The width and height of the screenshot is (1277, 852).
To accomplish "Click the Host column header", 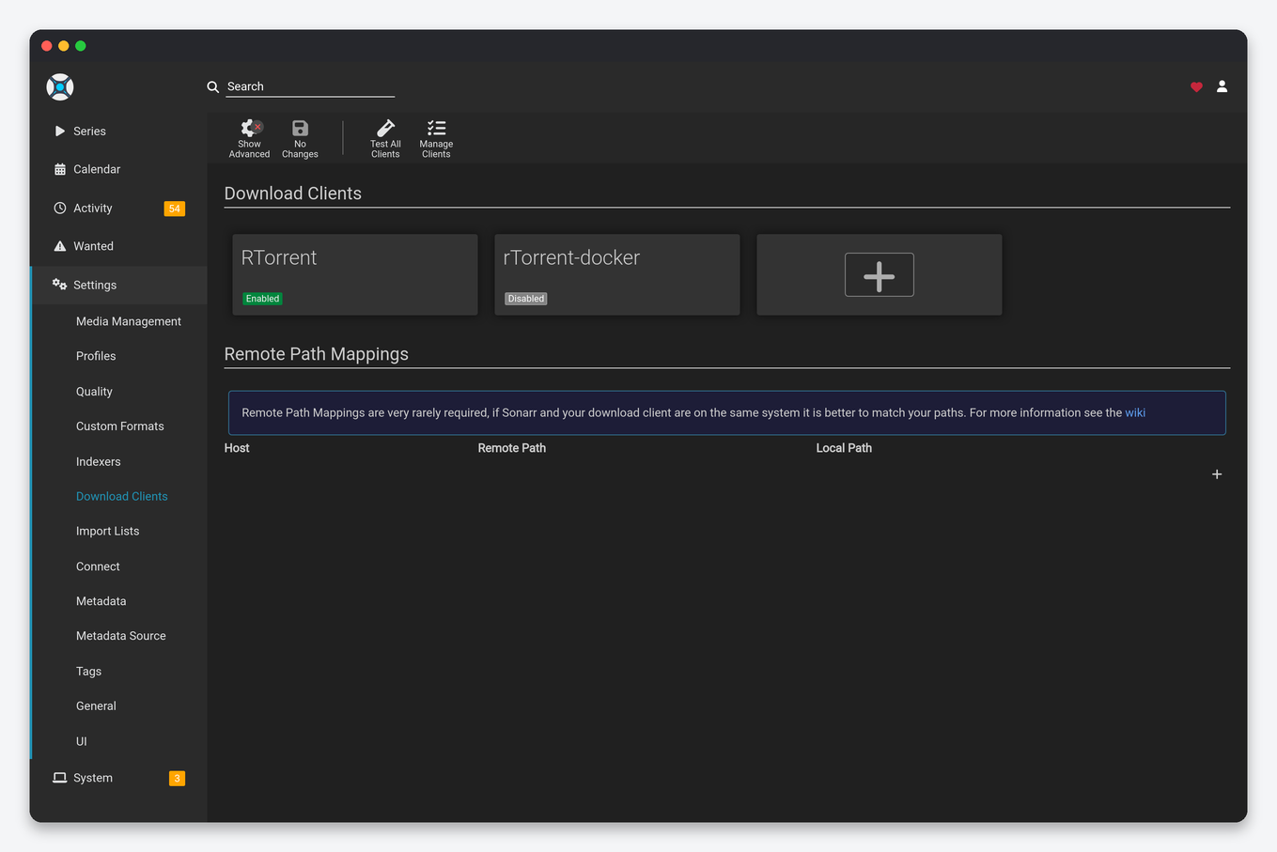I will pyautogui.click(x=237, y=448).
